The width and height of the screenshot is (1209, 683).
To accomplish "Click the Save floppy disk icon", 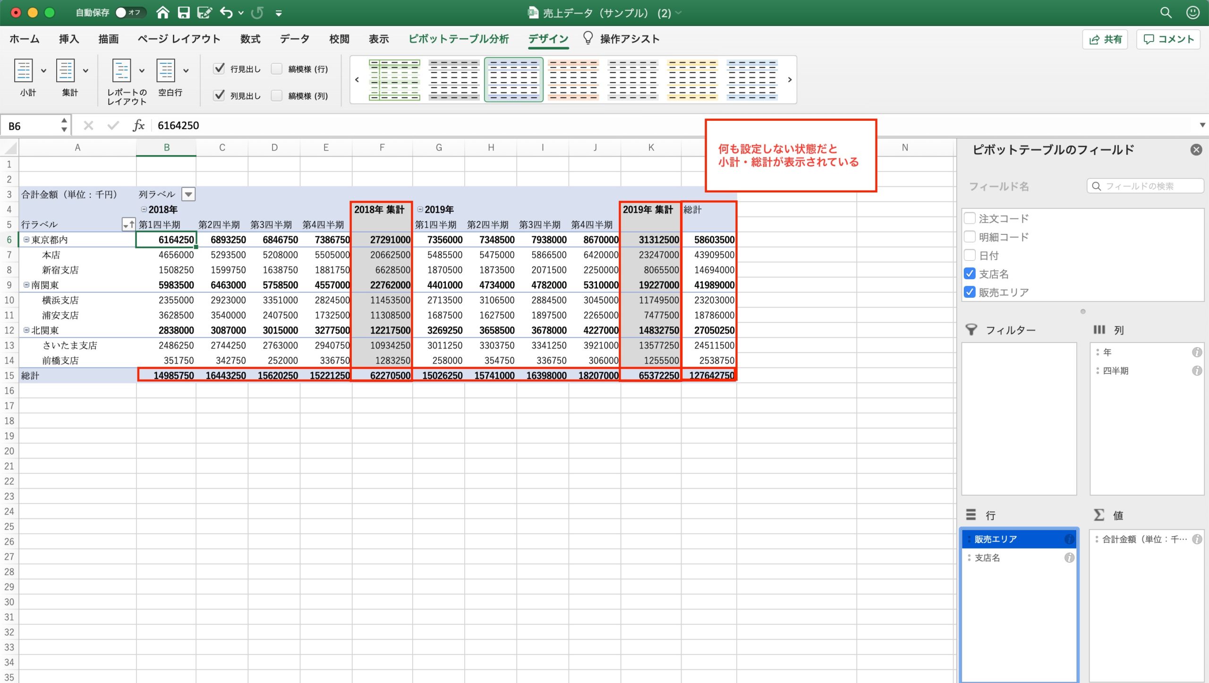I will tap(184, 13).
